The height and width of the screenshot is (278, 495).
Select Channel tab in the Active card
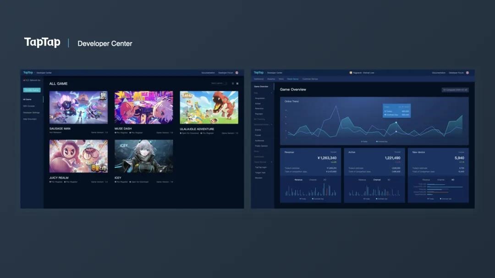click(377, 180)
